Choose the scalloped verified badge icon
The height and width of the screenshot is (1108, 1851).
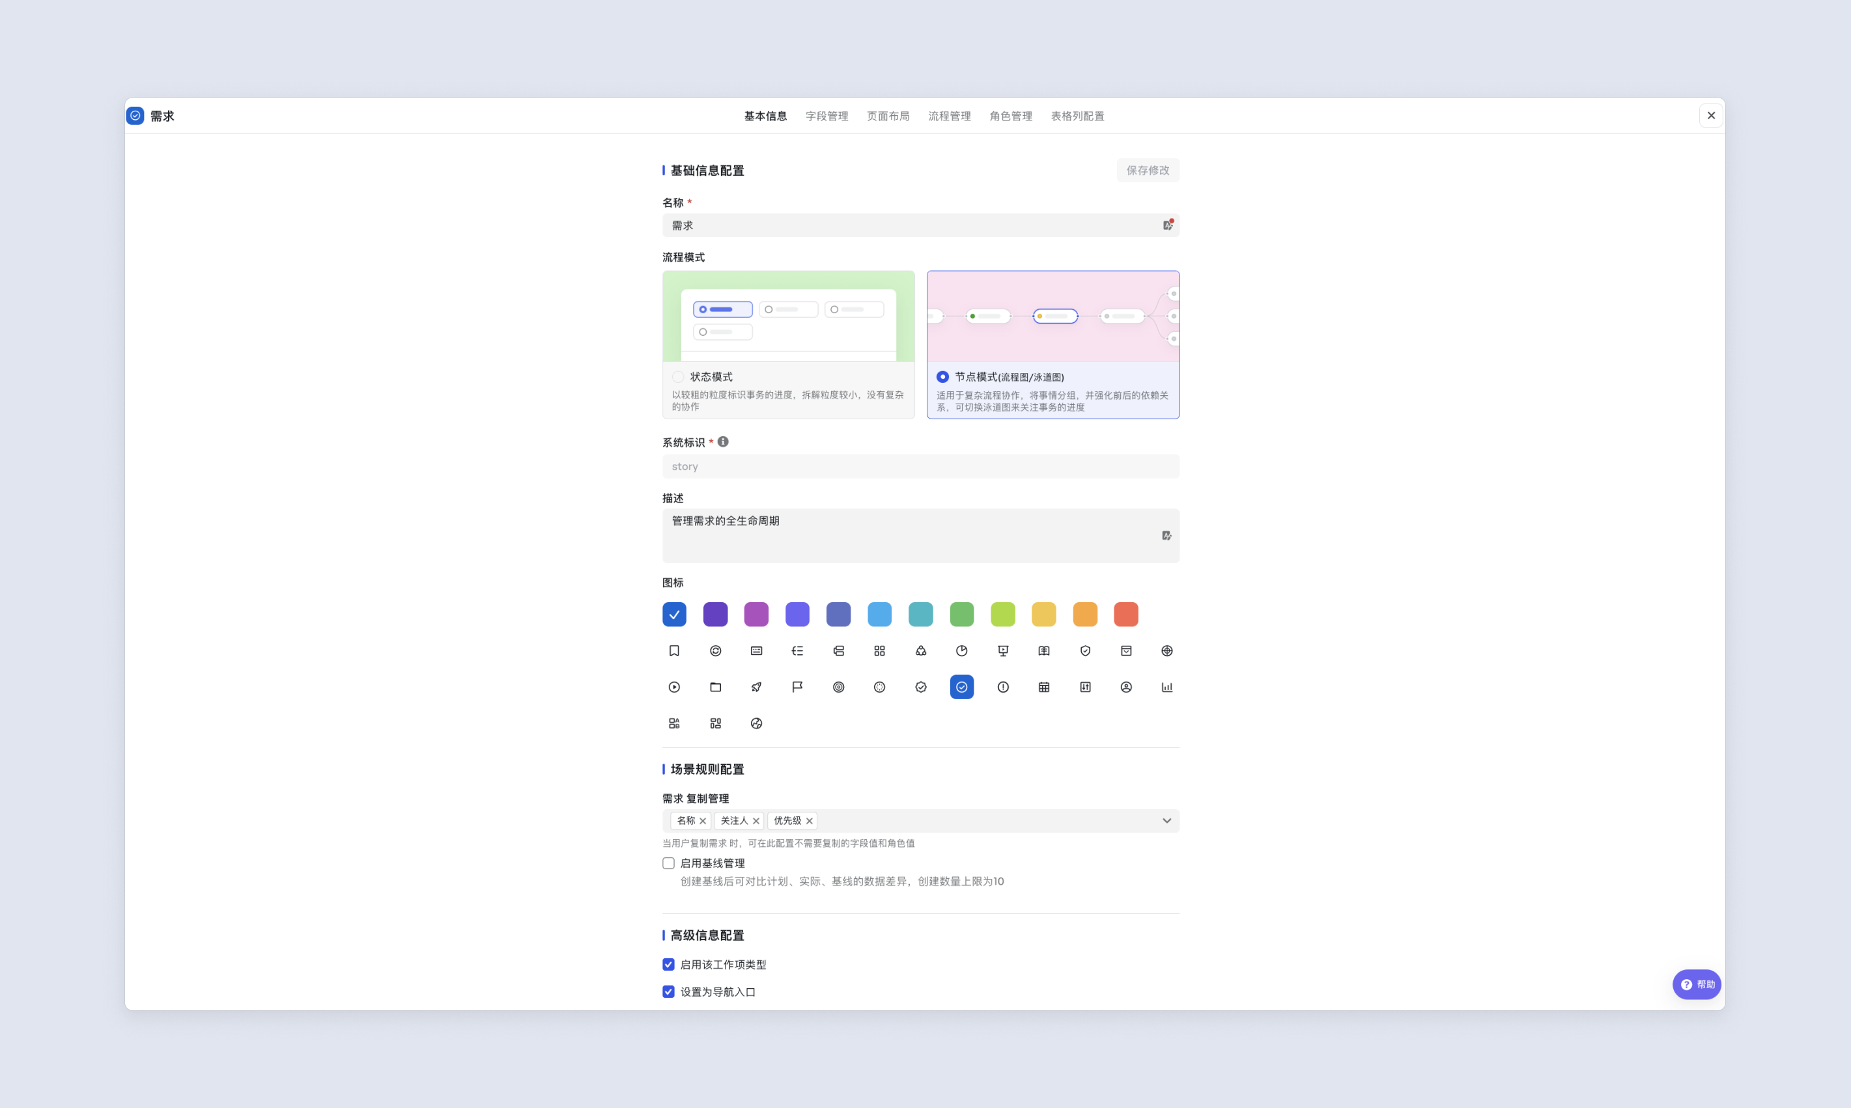click(920, 687)
